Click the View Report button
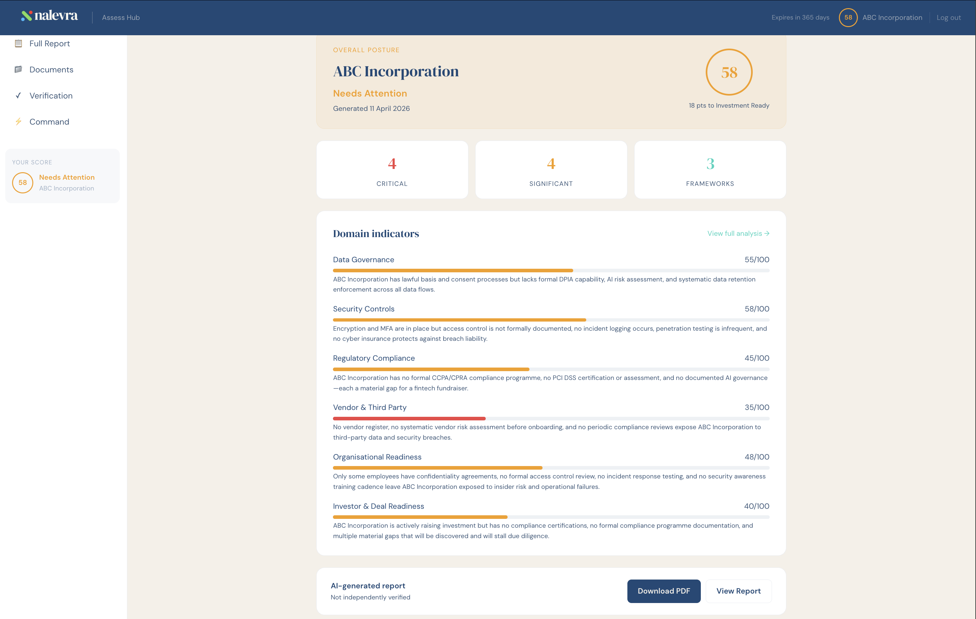 [x=738, y=591]
